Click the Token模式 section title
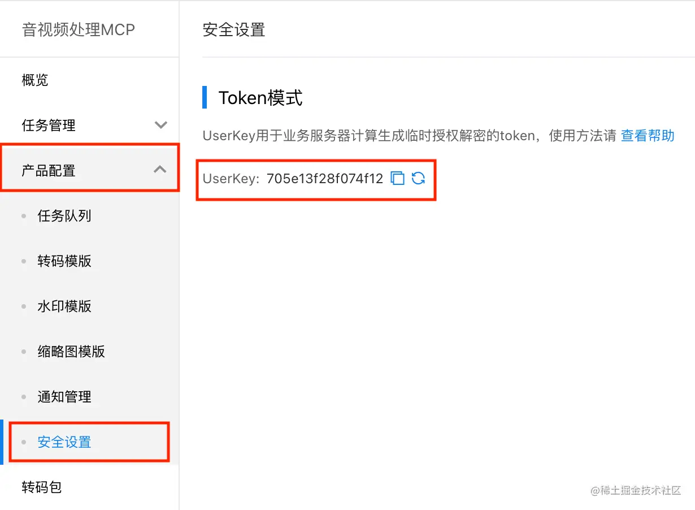This screenshot has height=510, width=695. [260, 98]
